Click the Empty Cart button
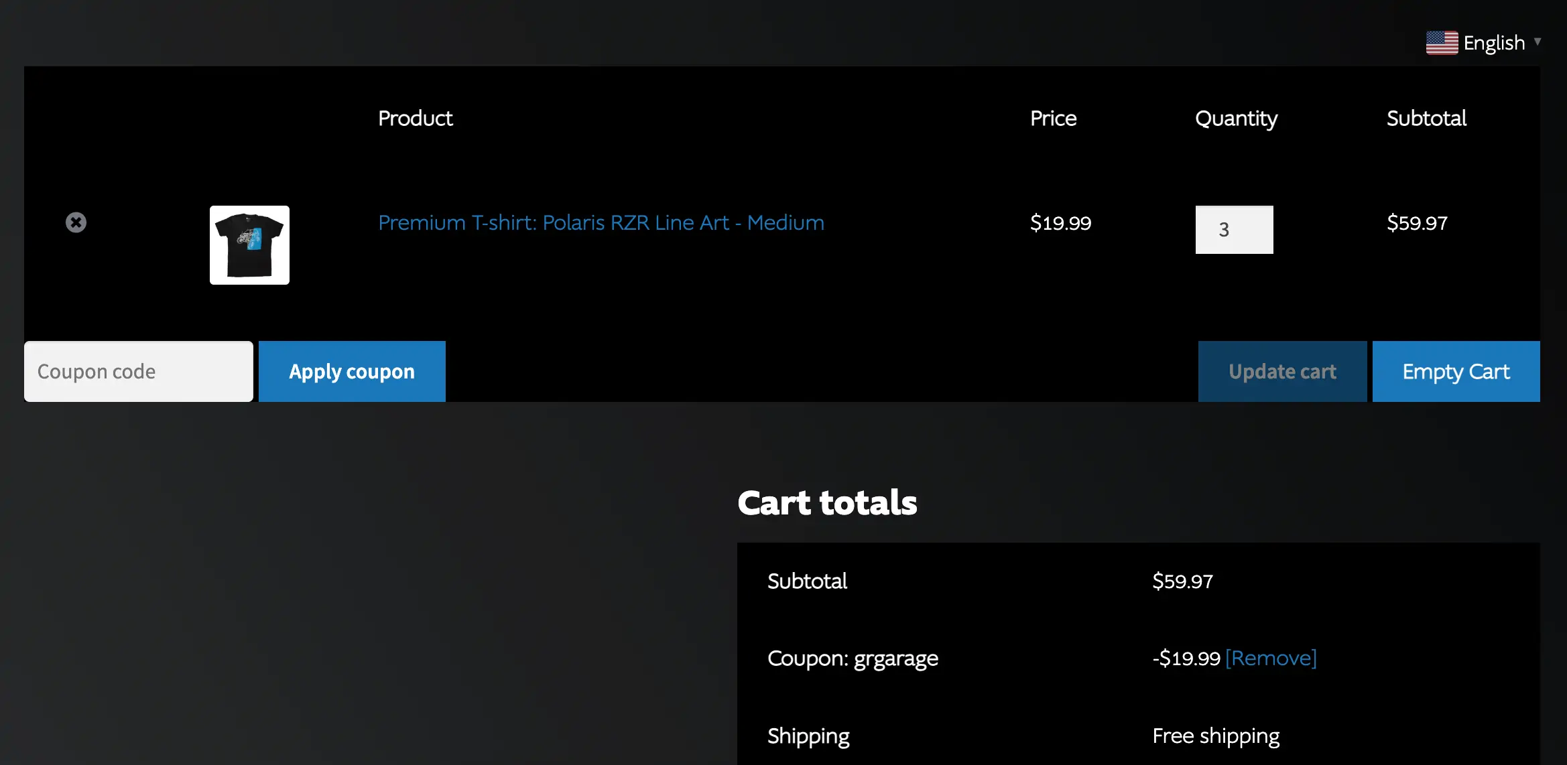 click(x=1456, y=372)
